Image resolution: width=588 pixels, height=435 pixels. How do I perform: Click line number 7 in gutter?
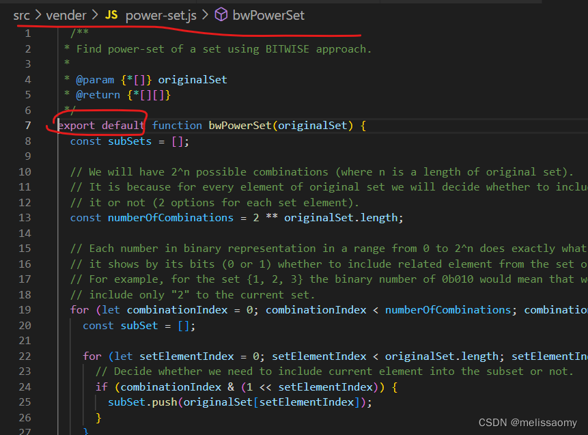[x=28, y=125]
